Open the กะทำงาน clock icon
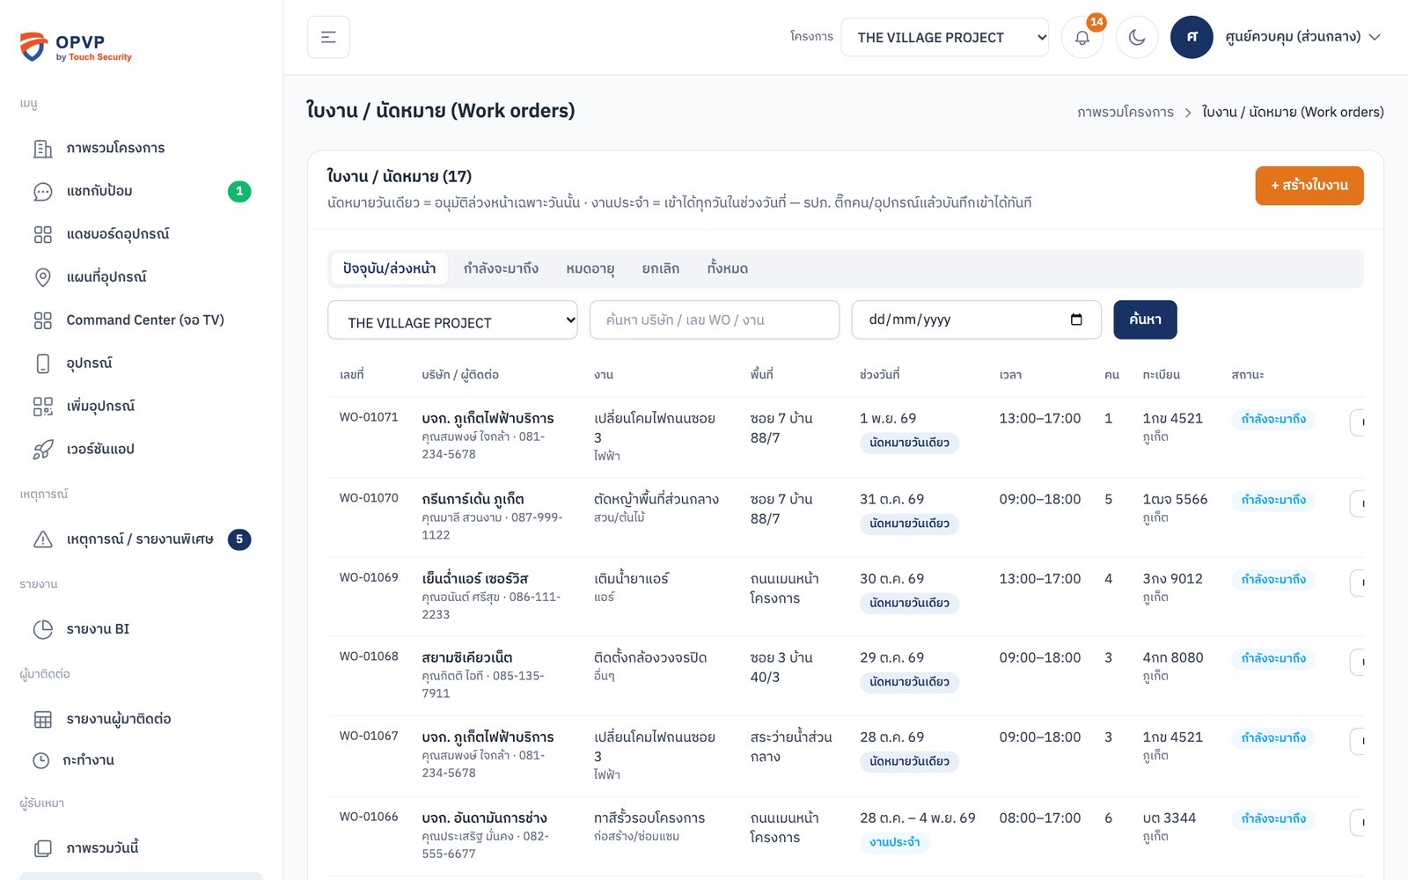This screenshot has width=1408, height=880. coord(41,760)
